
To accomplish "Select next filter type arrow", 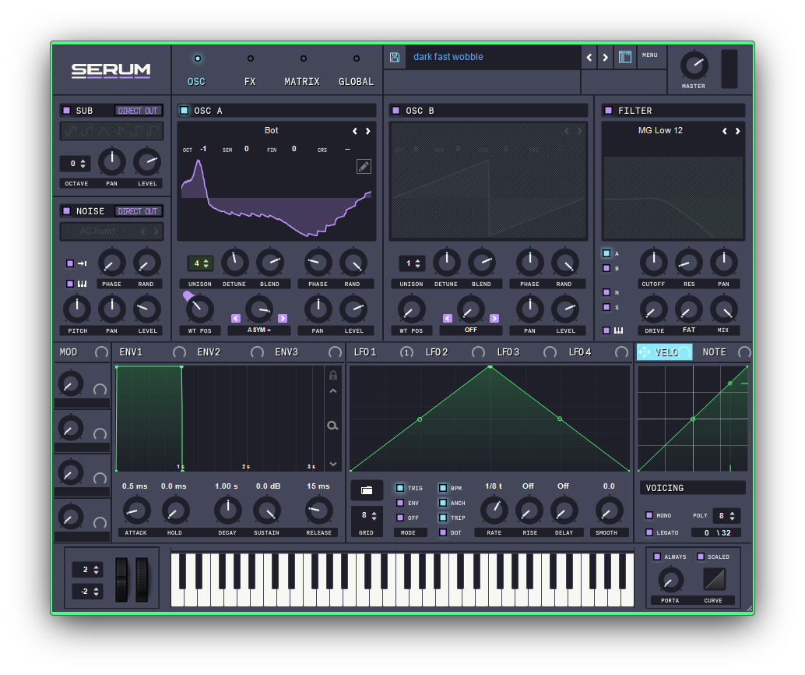I will click(x=737, y=131).
